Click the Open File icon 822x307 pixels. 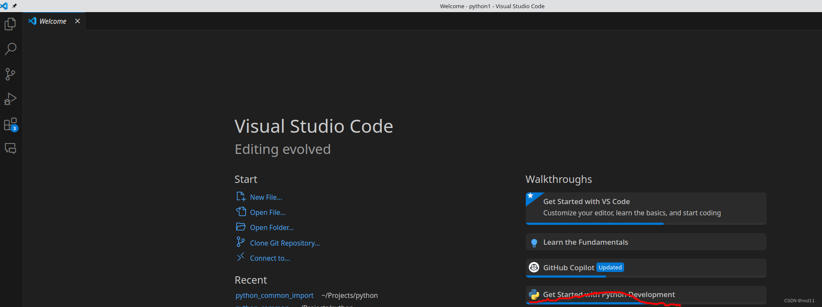[241, 212]
